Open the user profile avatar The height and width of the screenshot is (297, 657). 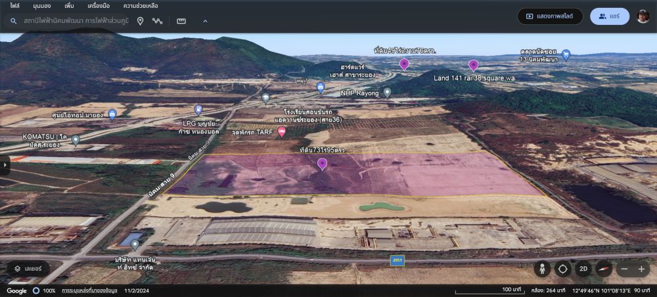[643, 16]
